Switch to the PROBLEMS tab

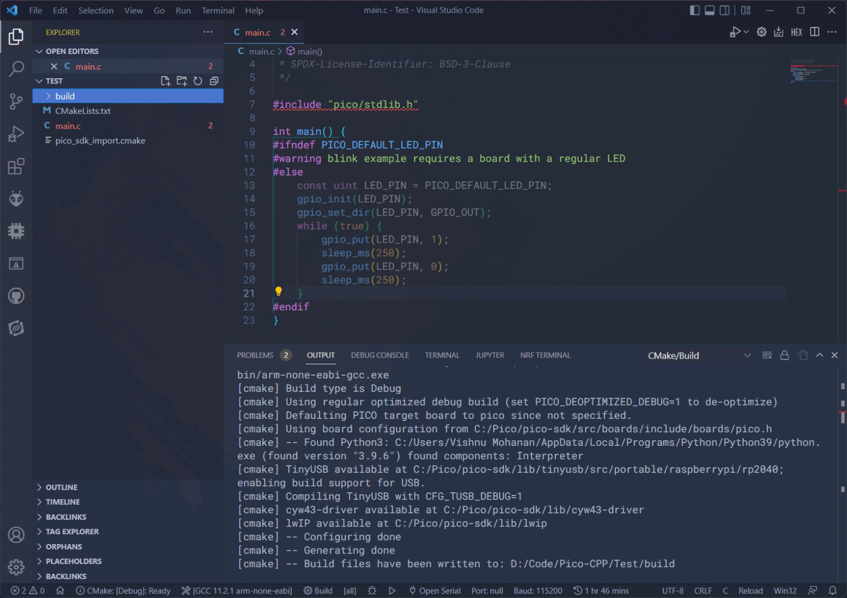[255, 355]
